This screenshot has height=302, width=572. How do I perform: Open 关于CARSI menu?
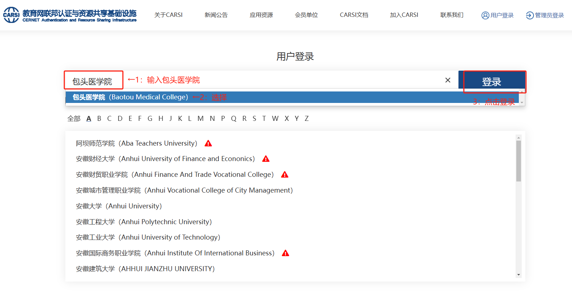pos(169,15)
